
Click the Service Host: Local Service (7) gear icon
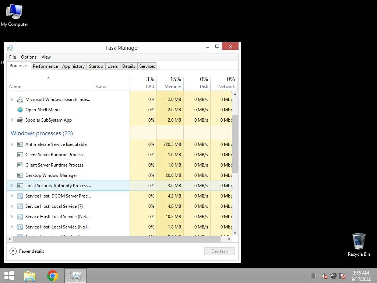pyautogui.click(x=20, y=206)
